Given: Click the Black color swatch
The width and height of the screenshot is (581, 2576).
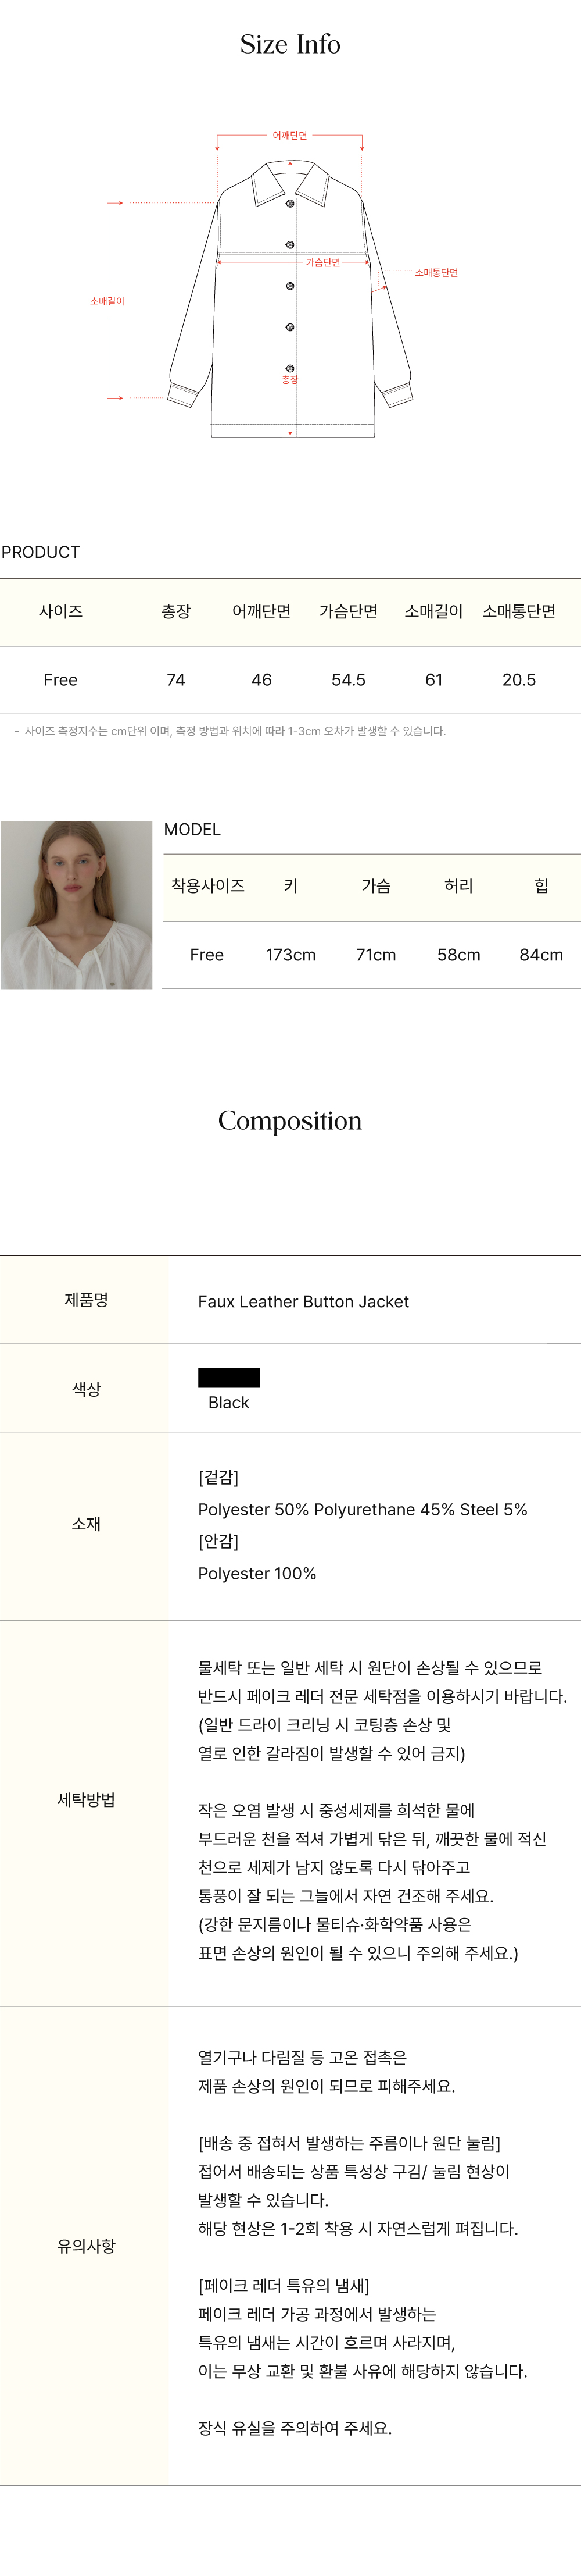Looking at the screenshot, I should [228, 1377].
